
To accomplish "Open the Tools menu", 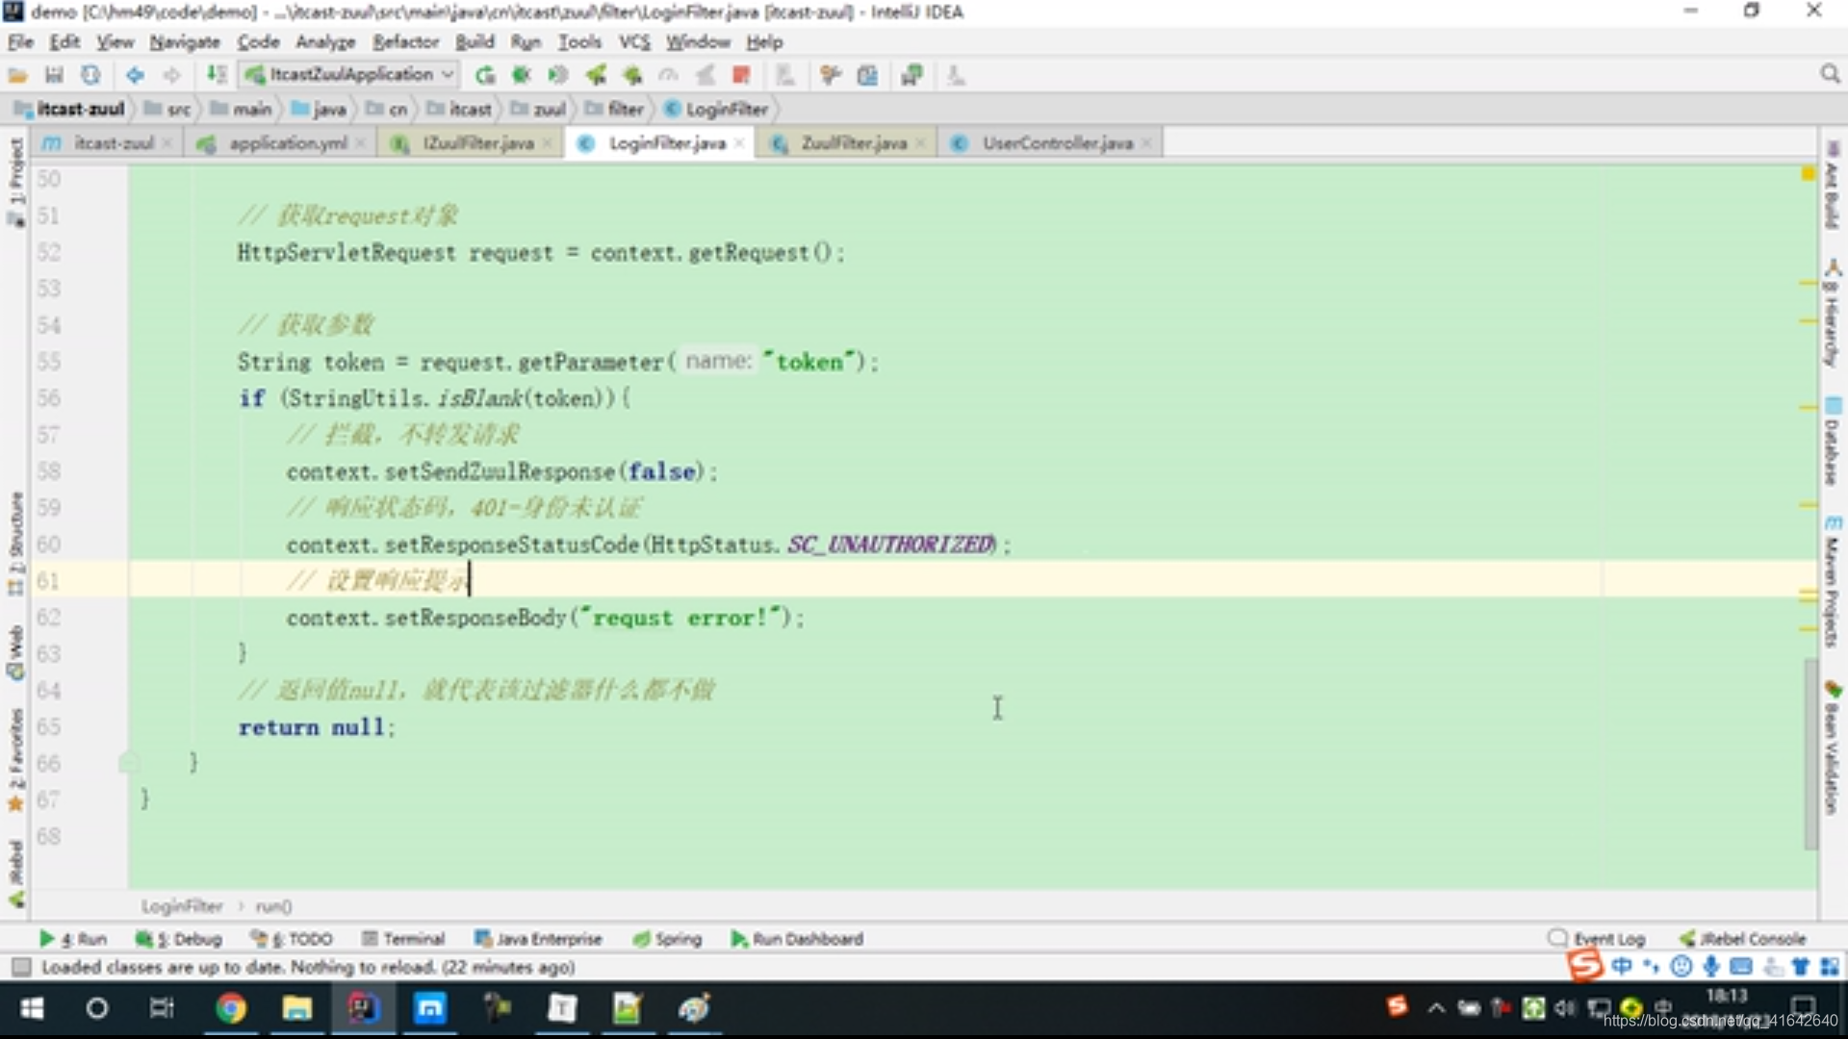I will (579, 41).
